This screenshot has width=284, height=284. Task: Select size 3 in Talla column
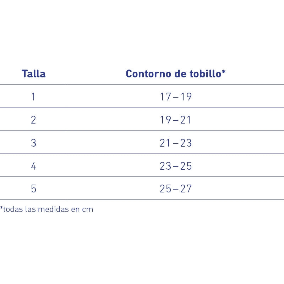(x=33, y=143)
